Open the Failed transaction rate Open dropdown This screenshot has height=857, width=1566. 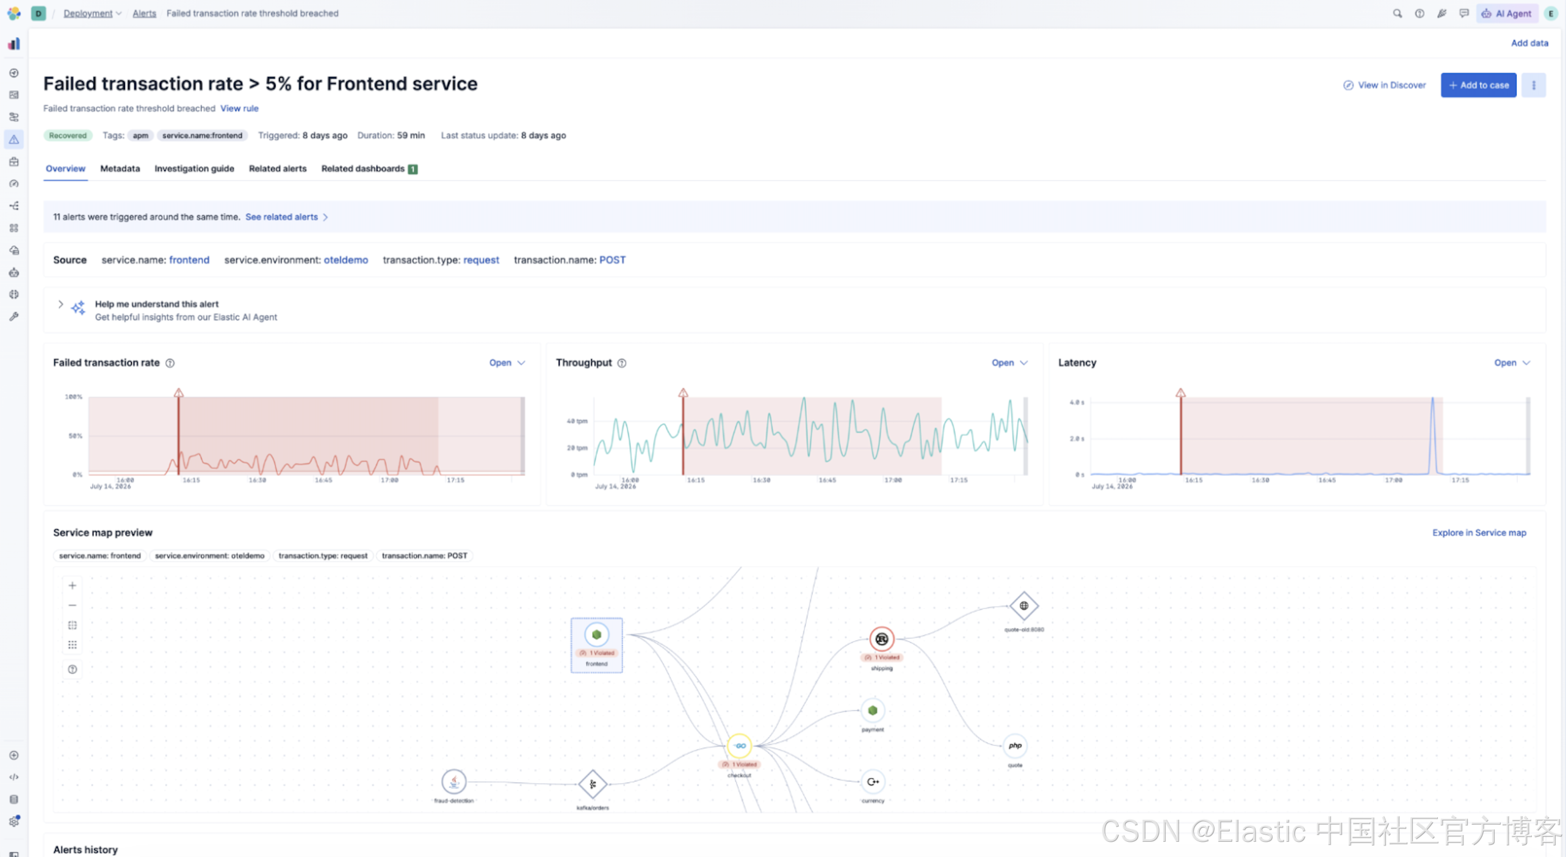tap(507, 363)
